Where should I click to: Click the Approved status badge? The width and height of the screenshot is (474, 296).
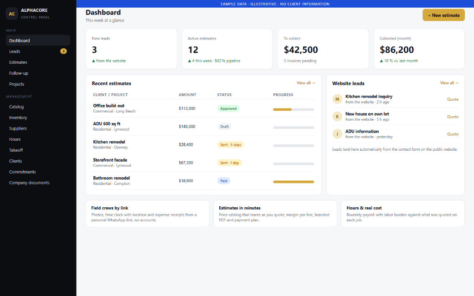pos(228,108)
